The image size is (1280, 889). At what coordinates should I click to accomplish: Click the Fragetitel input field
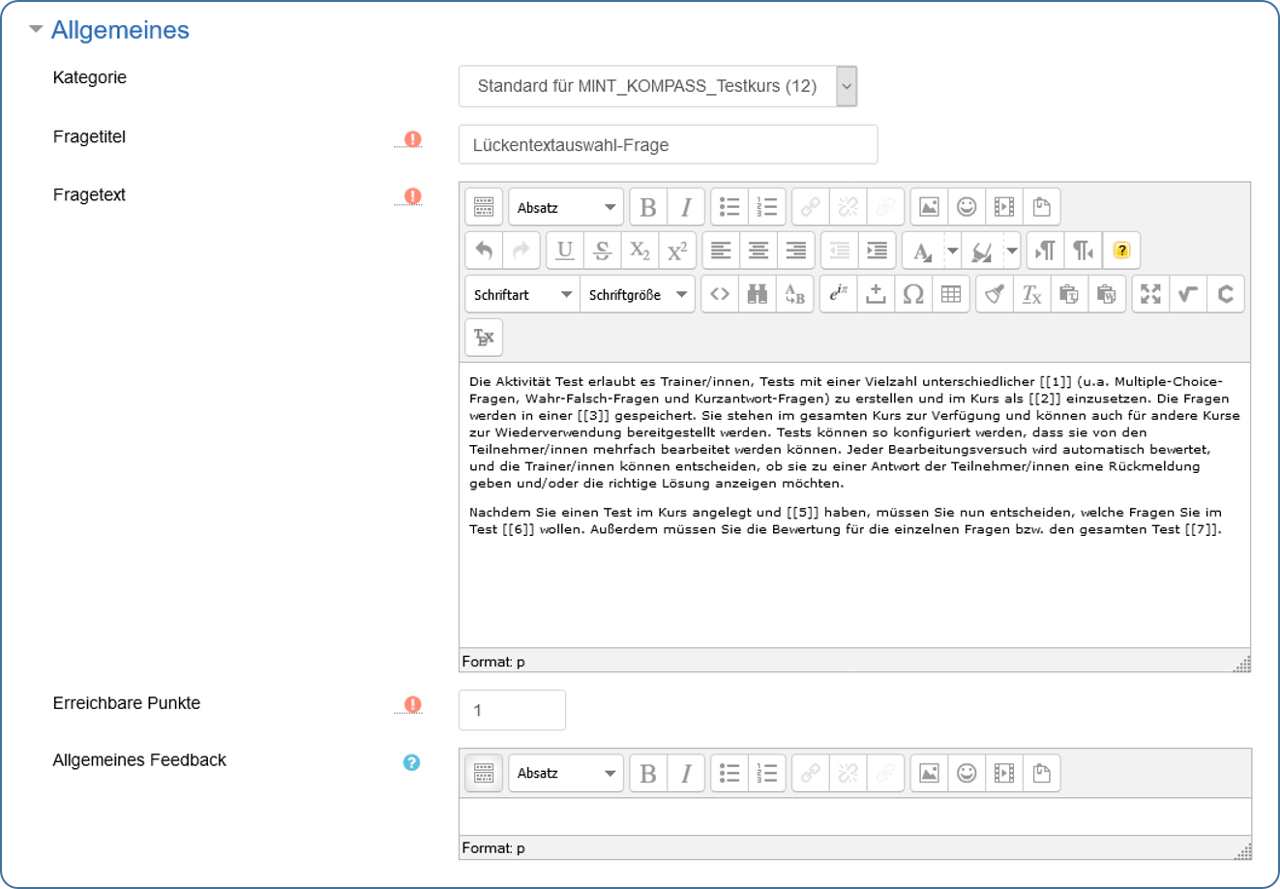pyautogui.click(x=669, y=145)
